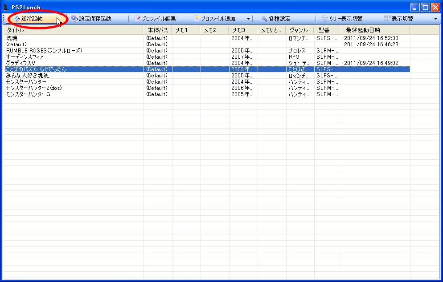Click the 表示切替 label

point(402,19)
